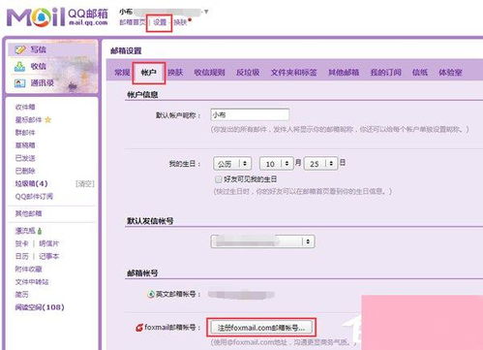The width and height of the screenshot is (483, 350).
Task: Open the default sending account dropdown
Action: pos(262,241)
